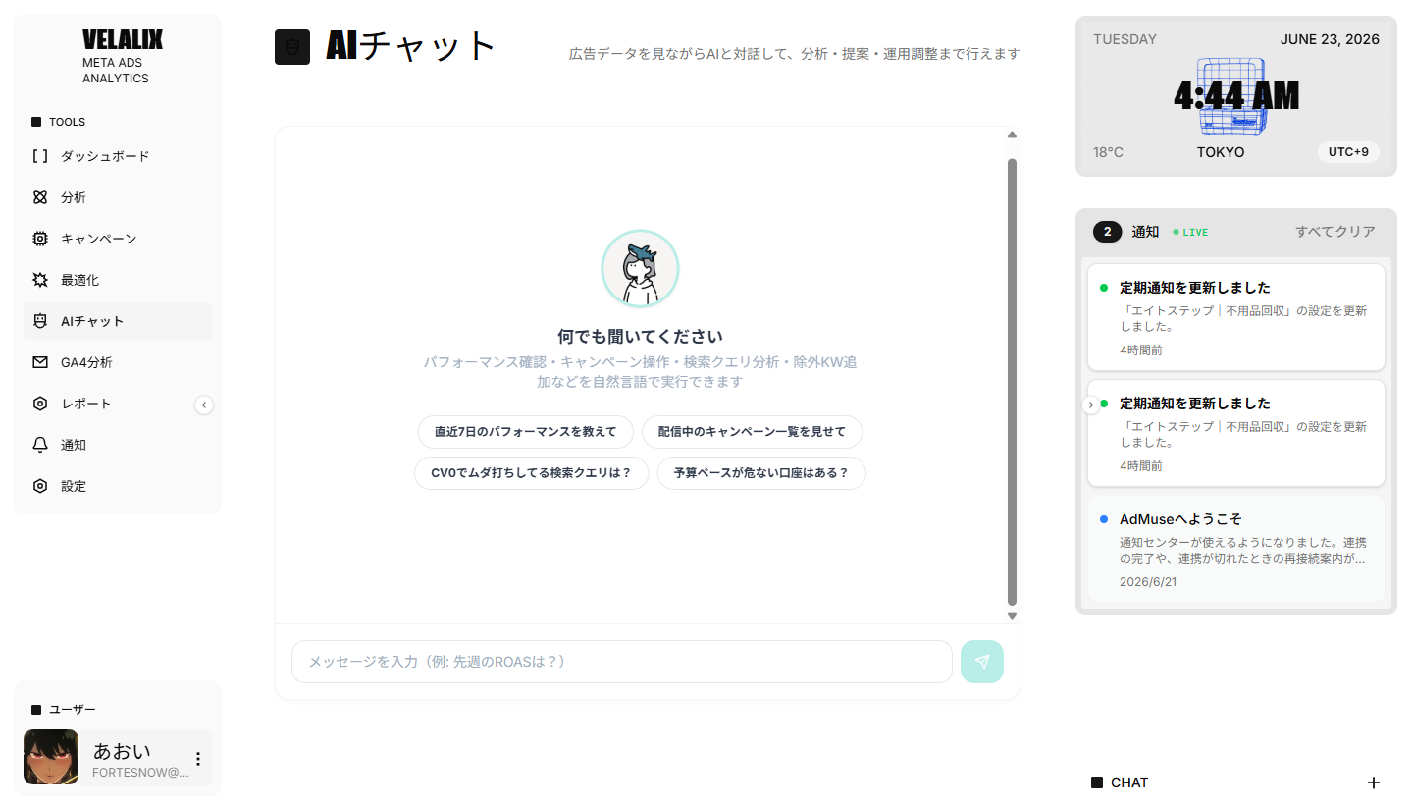Click the chat scrollbar up arrow
This screenshot has height=810, width=1413.
(x=1013, y=135)
